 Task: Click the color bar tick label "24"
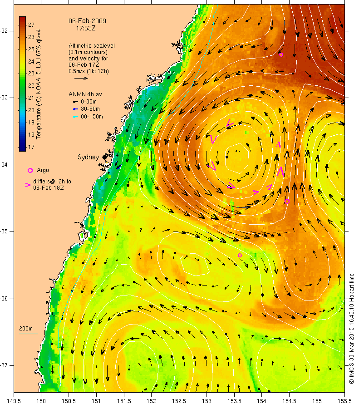[31, 61]
